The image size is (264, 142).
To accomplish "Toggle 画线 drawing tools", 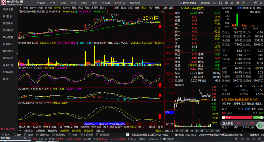I will click(143, 8).
